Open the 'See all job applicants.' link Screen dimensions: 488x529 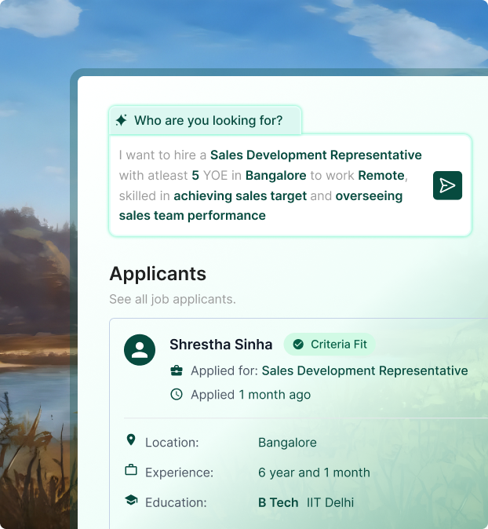(x=173, y=299)
